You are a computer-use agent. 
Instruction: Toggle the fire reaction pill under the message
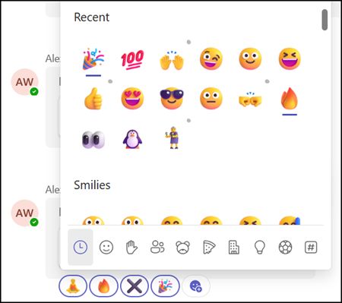coord(103,286)
